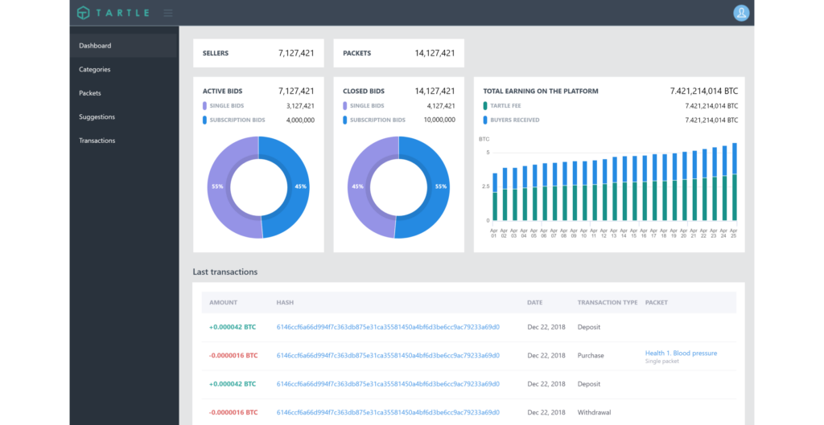Click the Withdrawal transaction type cell
The width and height of the screenshot is (824, 425).
595,412
